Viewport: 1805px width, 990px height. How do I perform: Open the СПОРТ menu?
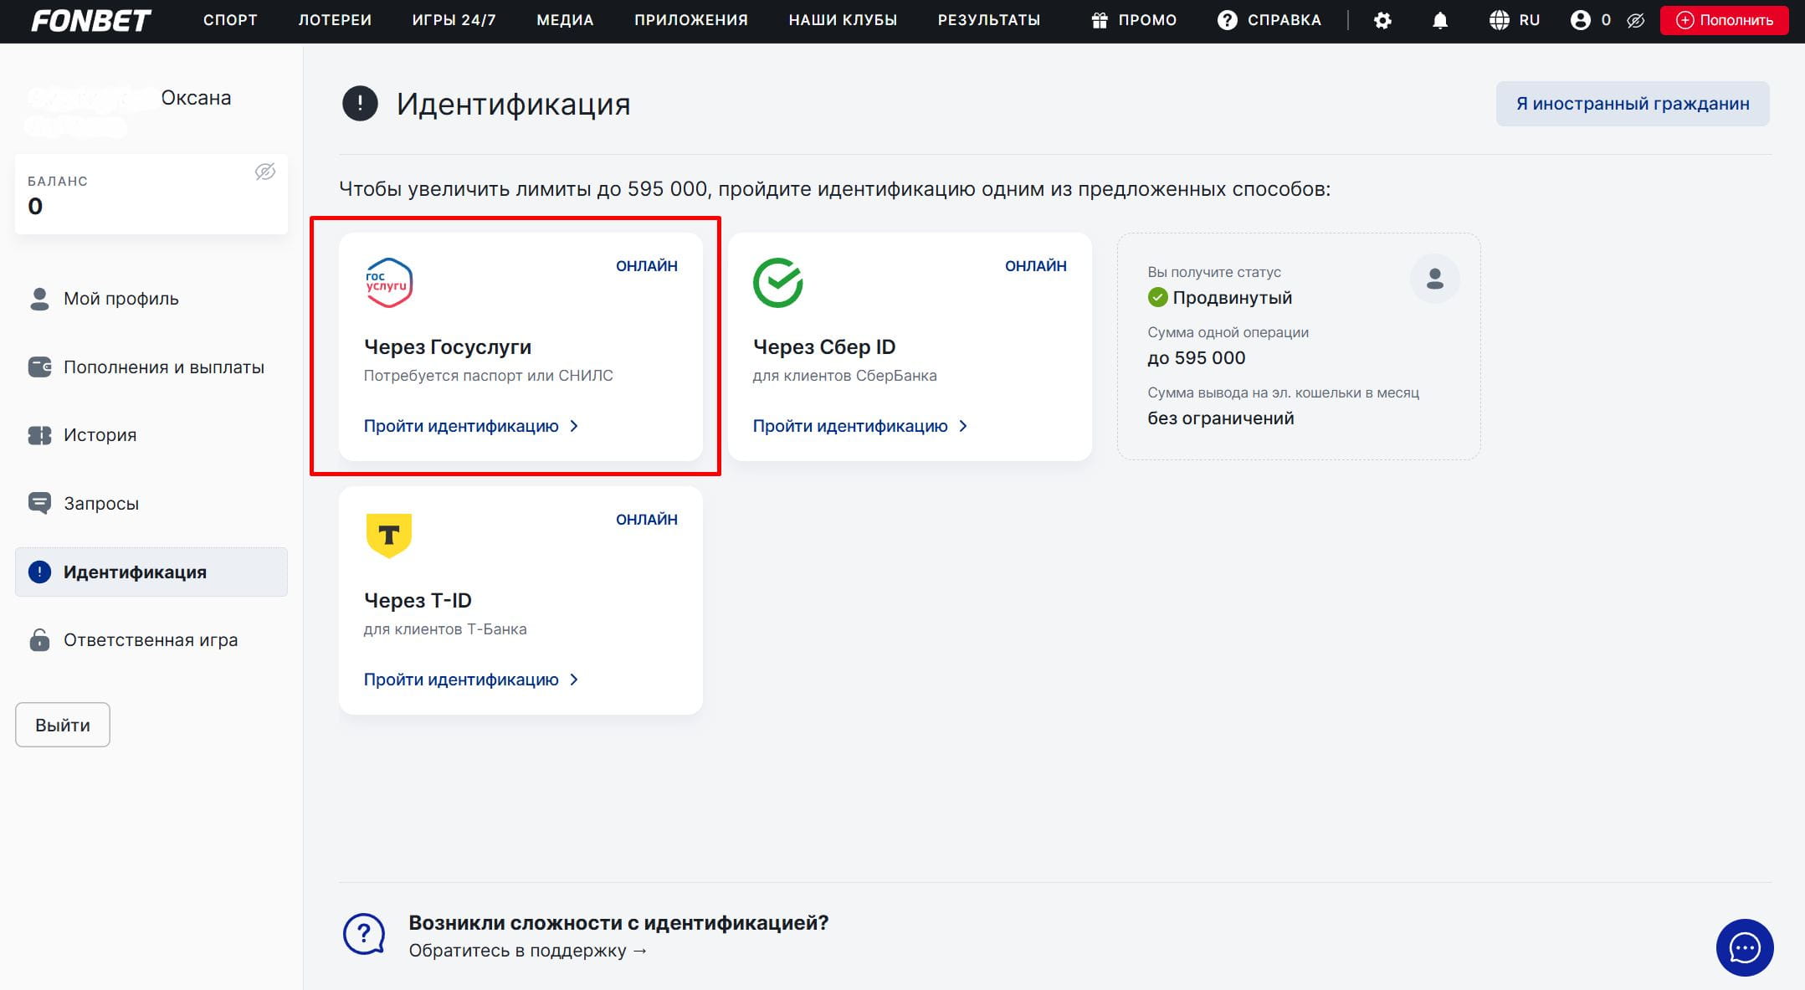(230, 20)
